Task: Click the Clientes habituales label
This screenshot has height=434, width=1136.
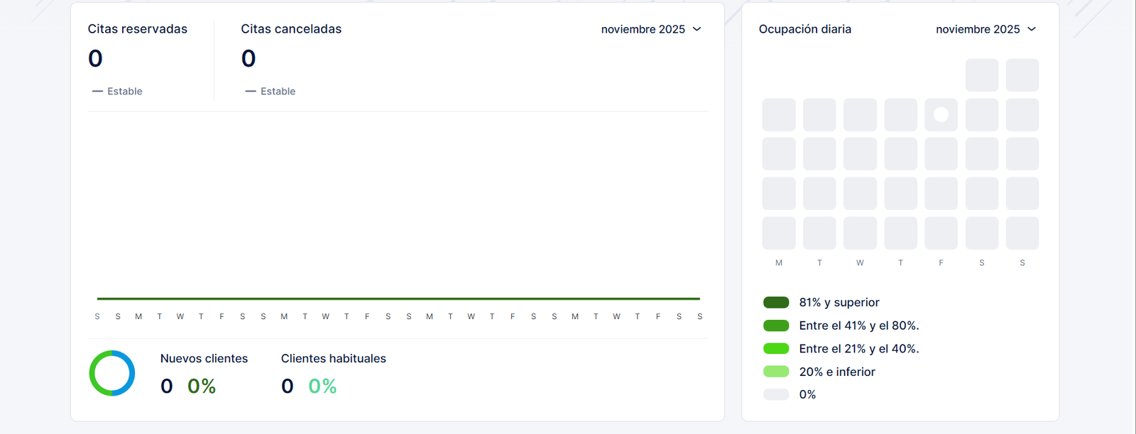Action: click(x=333, y=359)
